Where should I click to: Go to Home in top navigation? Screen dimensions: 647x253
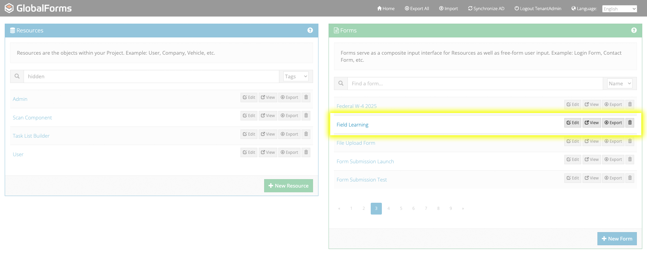pos(386,8)
